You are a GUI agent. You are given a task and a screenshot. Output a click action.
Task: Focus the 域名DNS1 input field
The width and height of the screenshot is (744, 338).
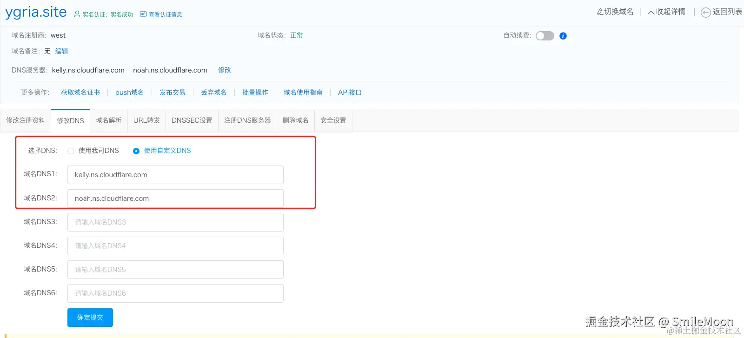click(x=175, y=175)
